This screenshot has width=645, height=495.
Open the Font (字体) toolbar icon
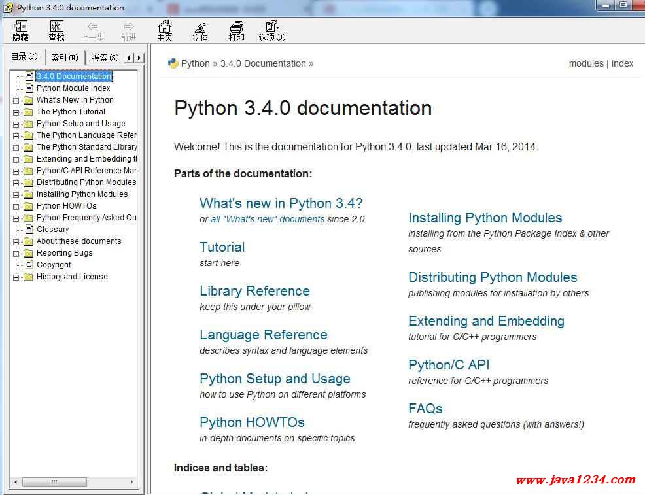(x=200, y=31)
